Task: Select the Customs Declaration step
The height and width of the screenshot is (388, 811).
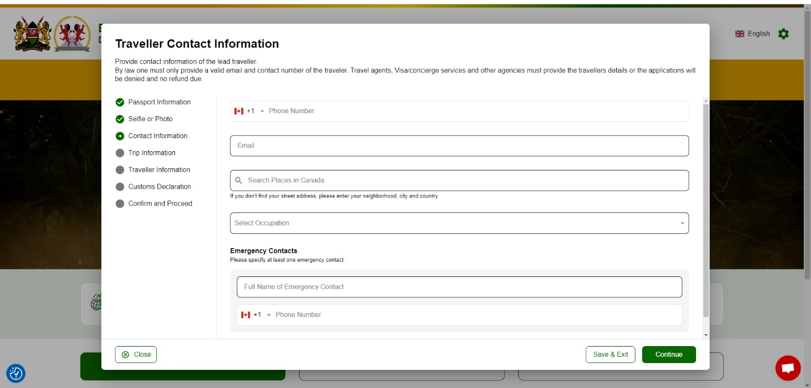Action: 159,187
